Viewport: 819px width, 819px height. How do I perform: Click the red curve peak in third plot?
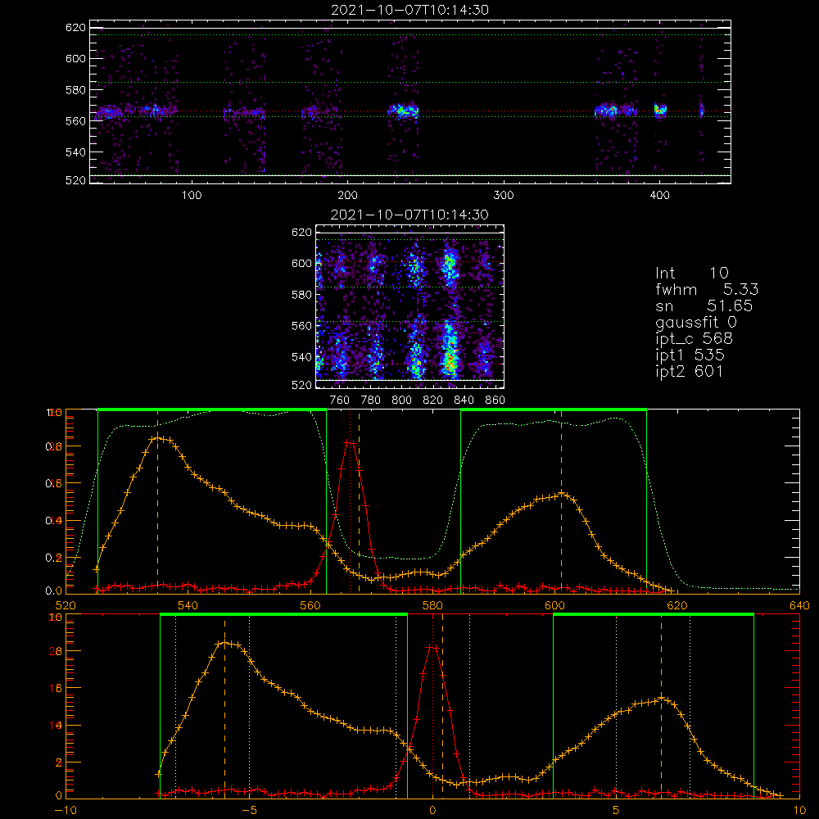[351, 443]
